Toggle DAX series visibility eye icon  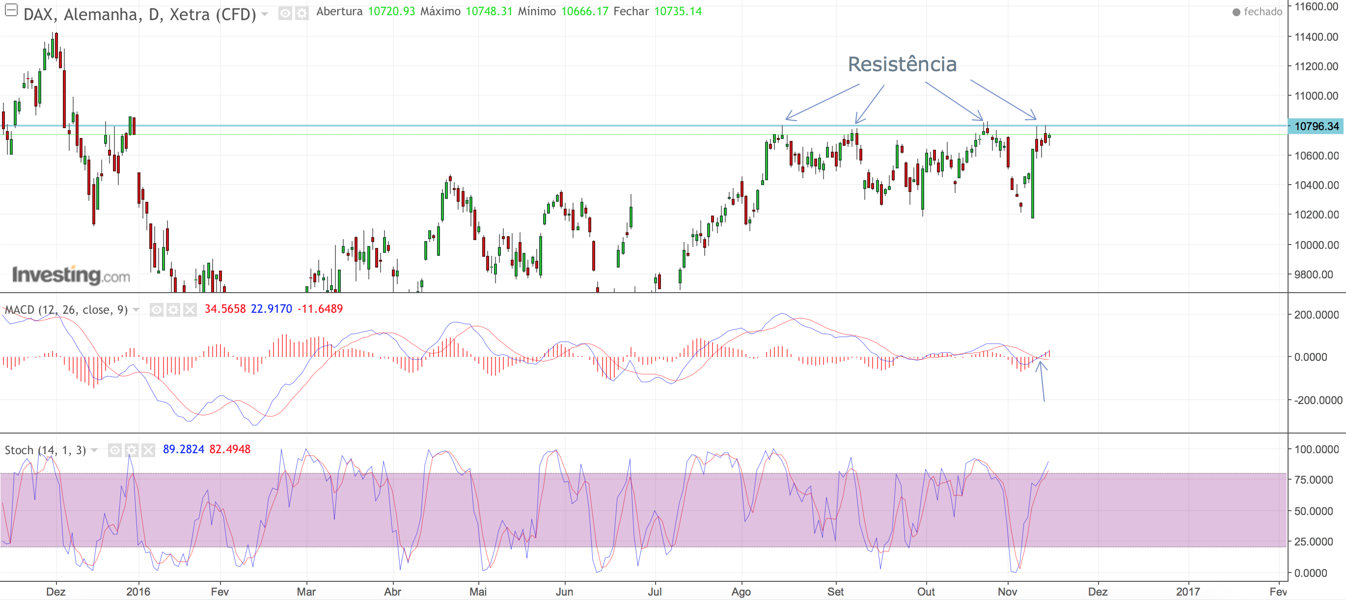point(285,13)
